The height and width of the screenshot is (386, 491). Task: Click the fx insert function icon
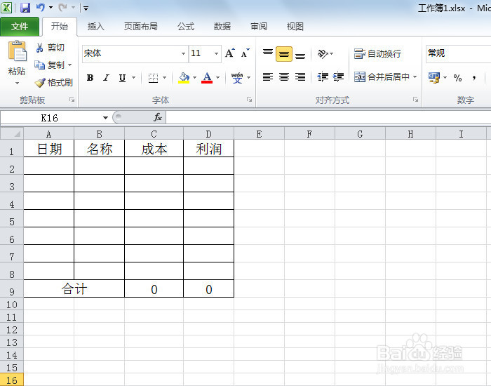[x=158, y=117]
